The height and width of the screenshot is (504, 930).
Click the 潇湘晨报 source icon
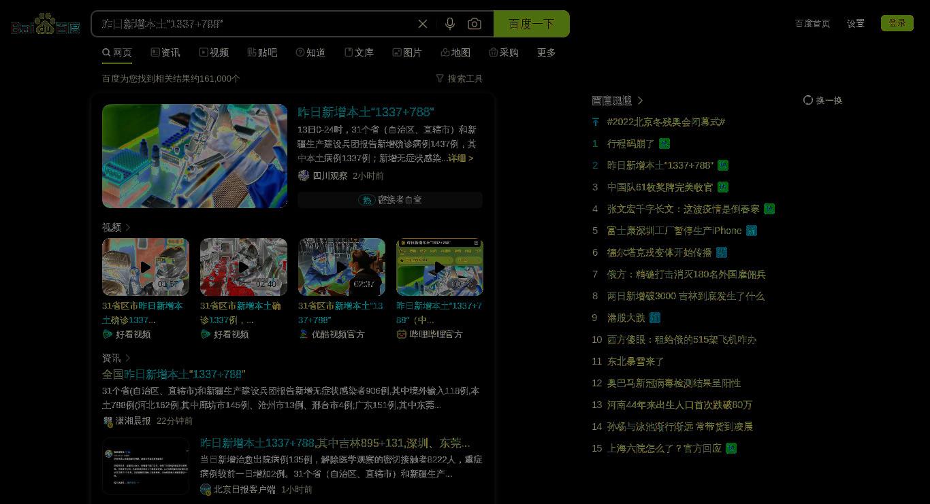click(108, 421)
